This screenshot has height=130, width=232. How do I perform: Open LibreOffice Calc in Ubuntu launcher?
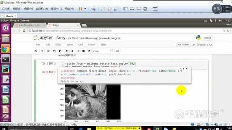6,100
